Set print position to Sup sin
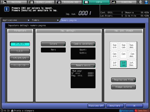Screen dimensions: 150x112 (115, 46)
